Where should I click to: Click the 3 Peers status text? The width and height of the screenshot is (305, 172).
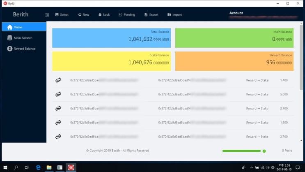(287, 151)
